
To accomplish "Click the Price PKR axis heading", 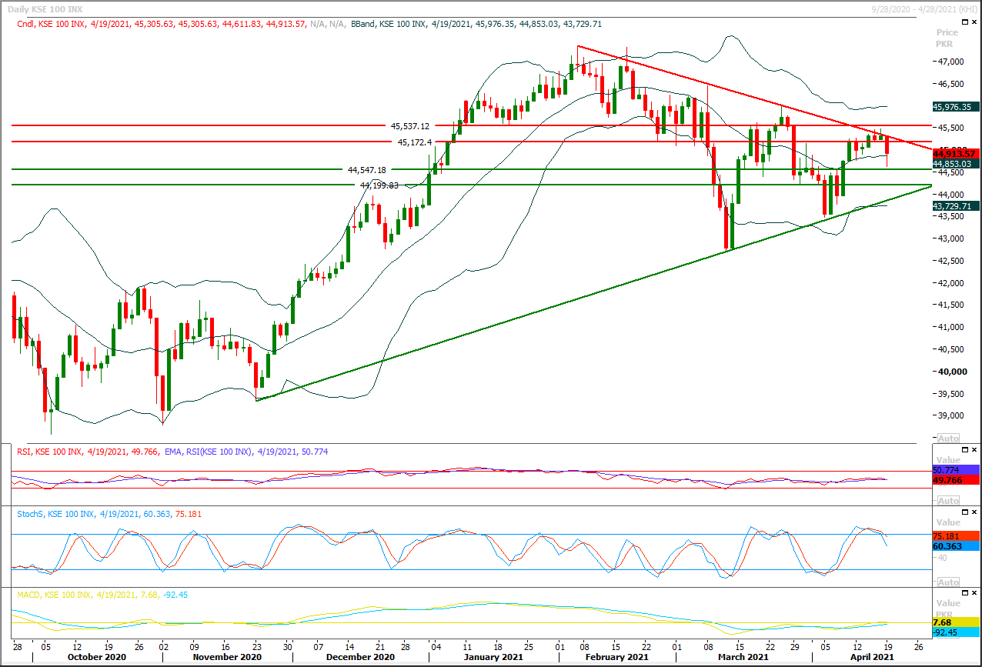I will (947, 38).
